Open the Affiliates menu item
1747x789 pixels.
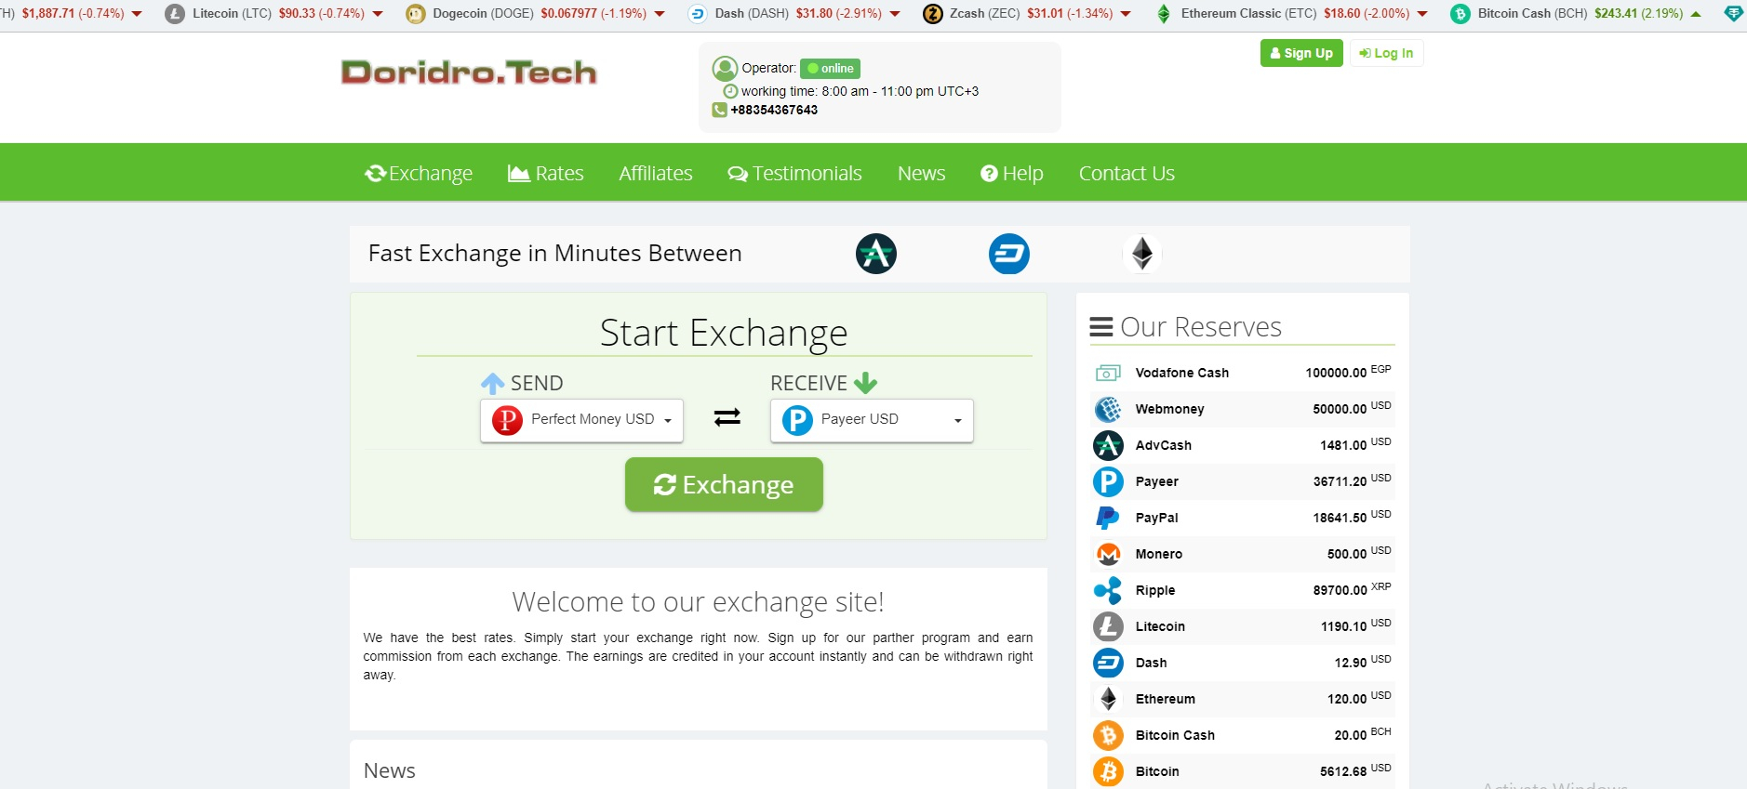click(656, 174)
